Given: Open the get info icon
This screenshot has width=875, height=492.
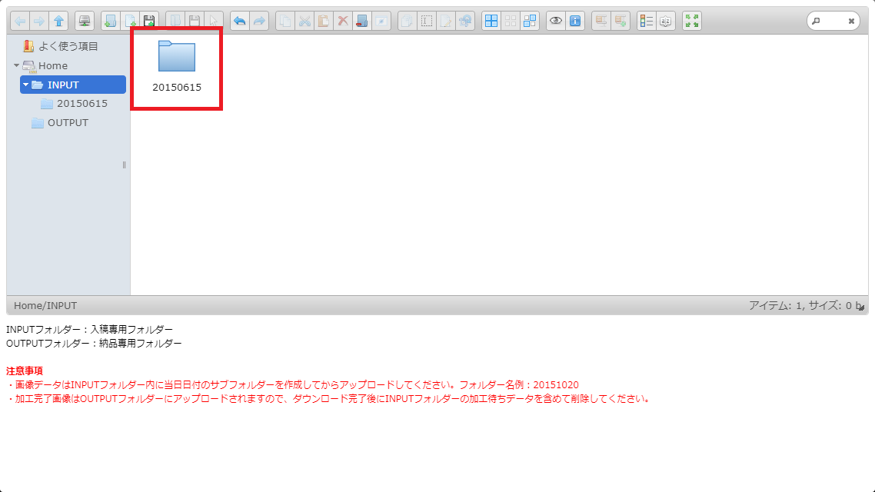Looking at the screenshot, I should [575, 22].
